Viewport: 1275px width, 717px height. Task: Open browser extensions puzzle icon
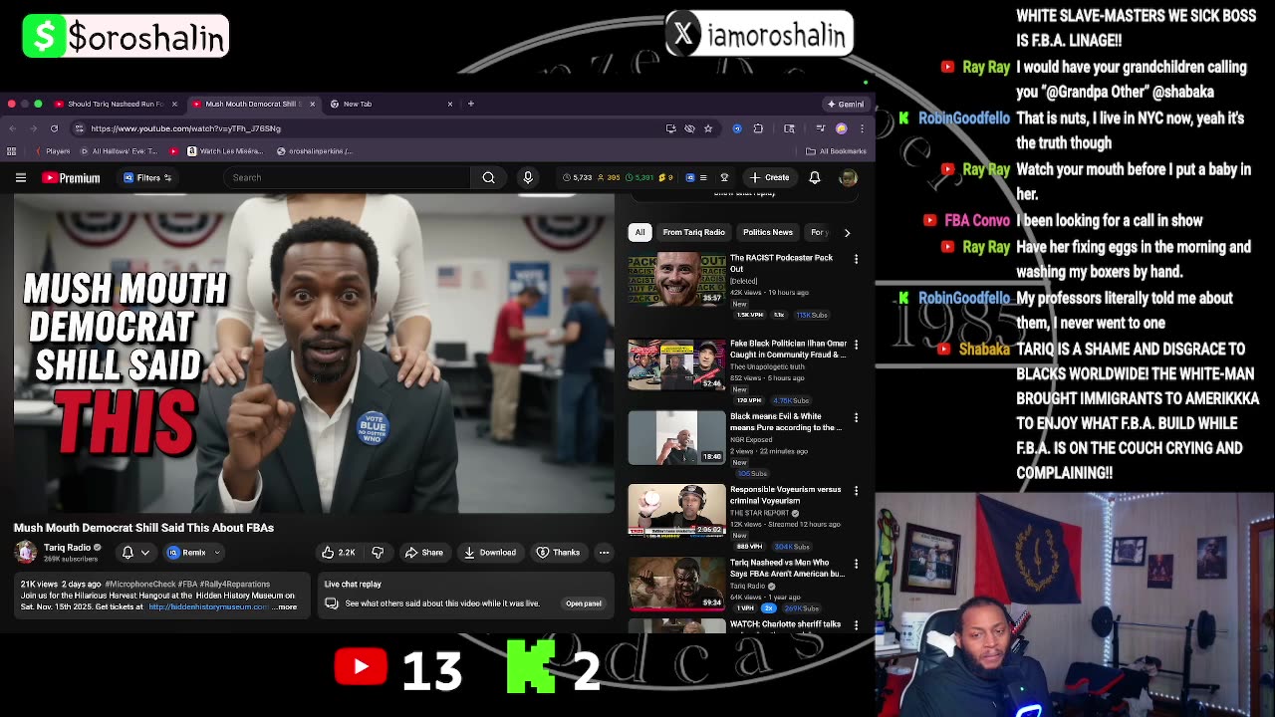click(758, 128)
